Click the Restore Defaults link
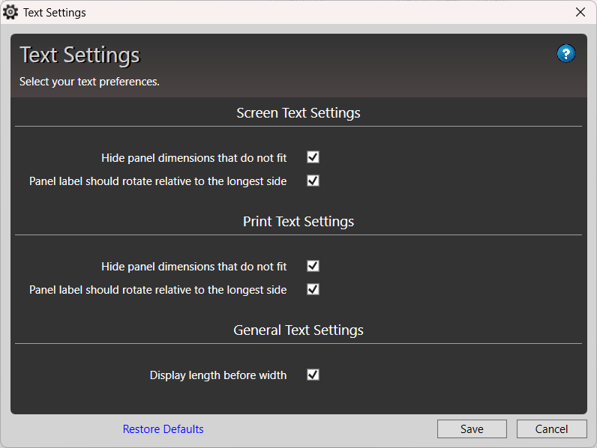597x448 pixels. coord(163,429)
